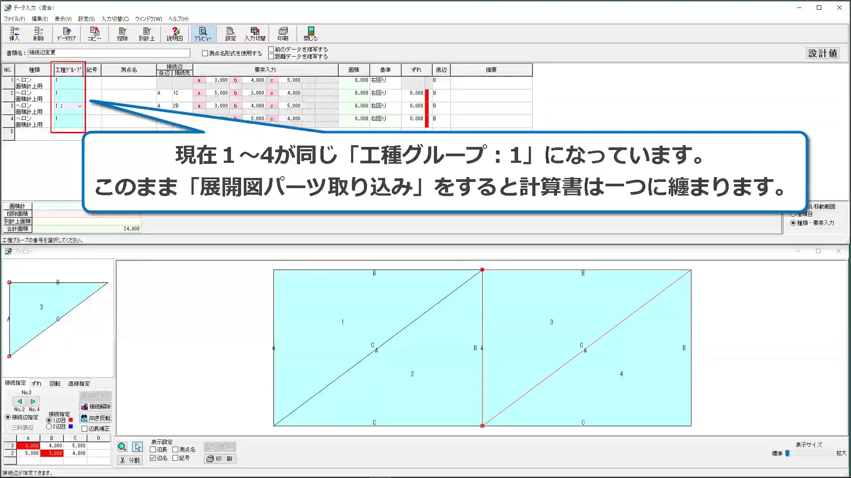The image size is (851, 478).
Task: Open the 編集(E) menu
Action: 40,19
